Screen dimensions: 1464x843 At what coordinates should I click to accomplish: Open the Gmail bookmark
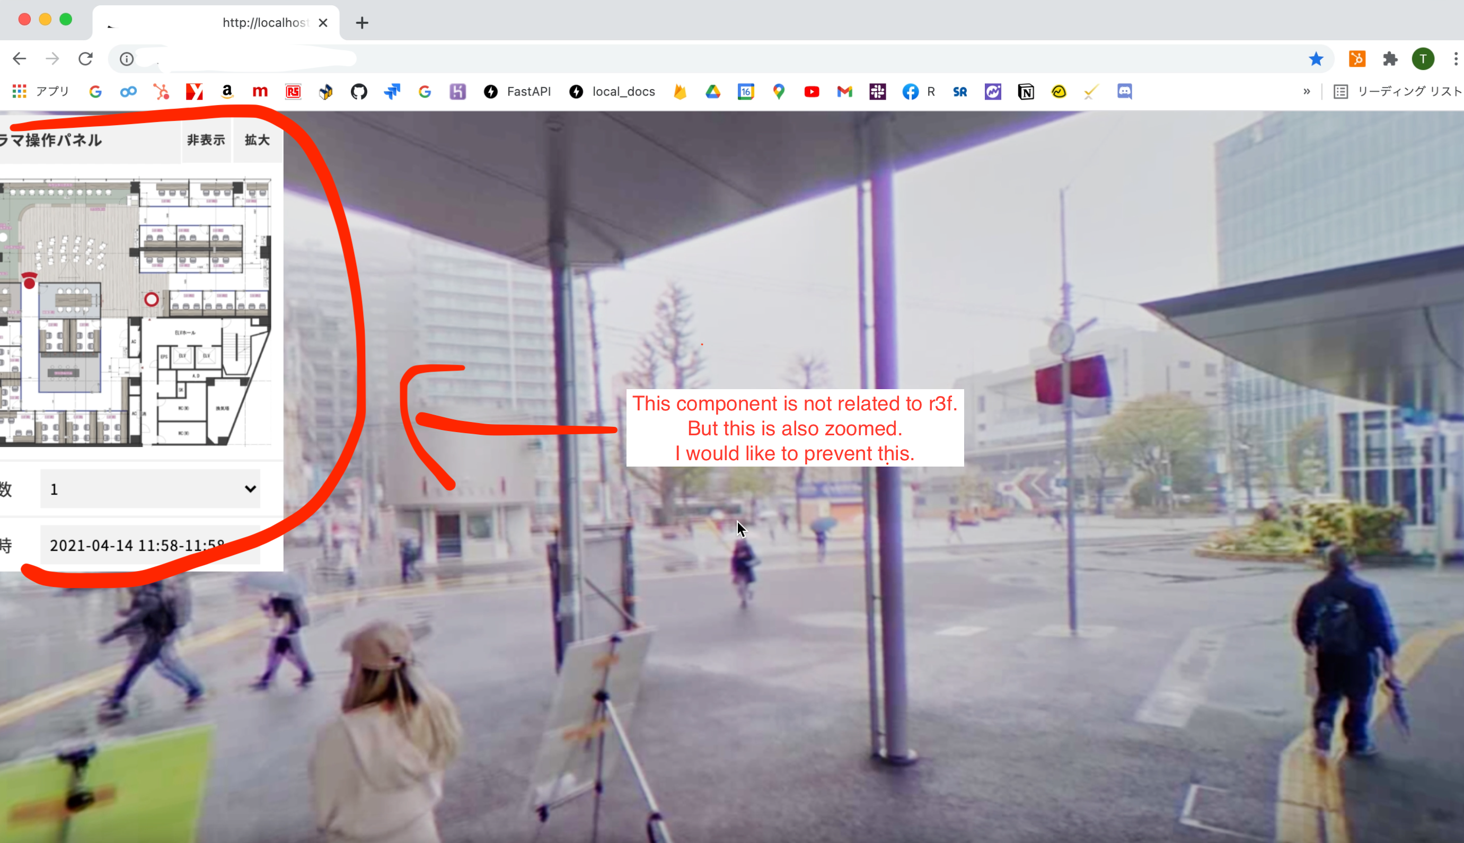[845, 92]
